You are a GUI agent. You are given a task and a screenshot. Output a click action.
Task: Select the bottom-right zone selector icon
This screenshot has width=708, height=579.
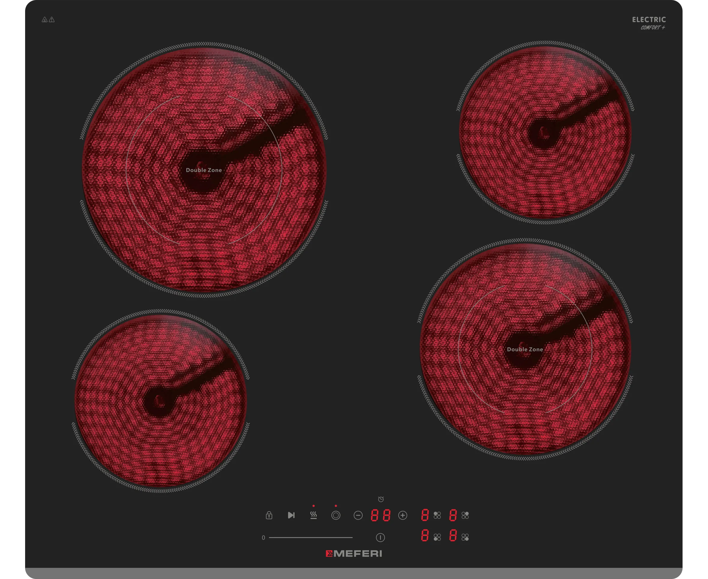click(x=465, y=537)
